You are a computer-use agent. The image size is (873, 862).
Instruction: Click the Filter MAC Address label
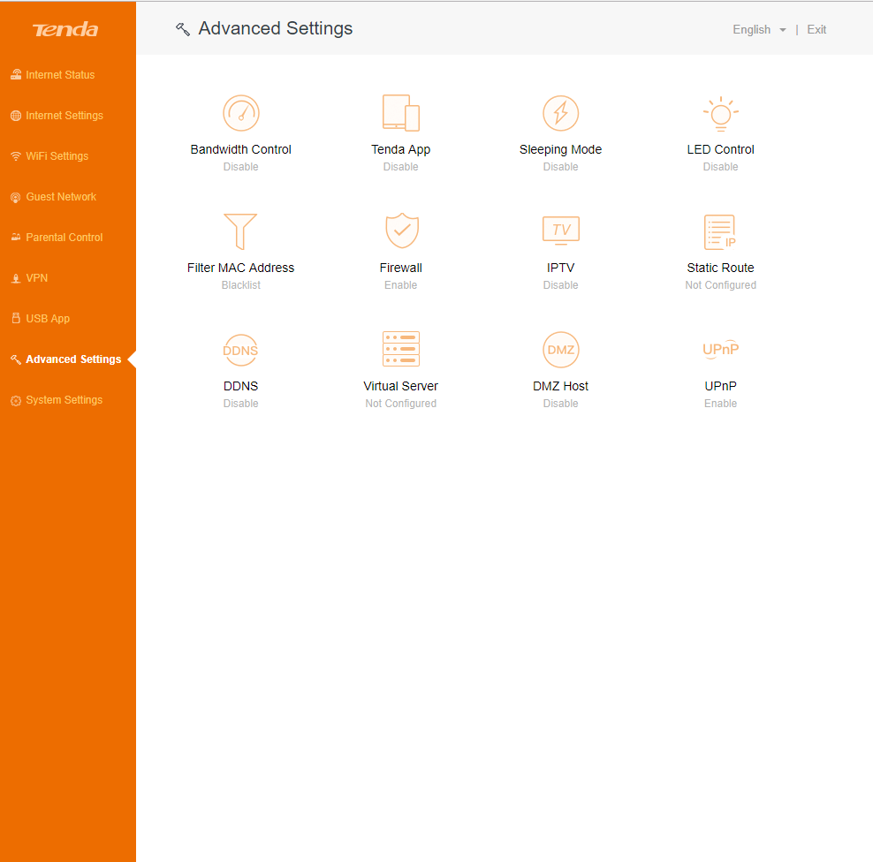240,268
